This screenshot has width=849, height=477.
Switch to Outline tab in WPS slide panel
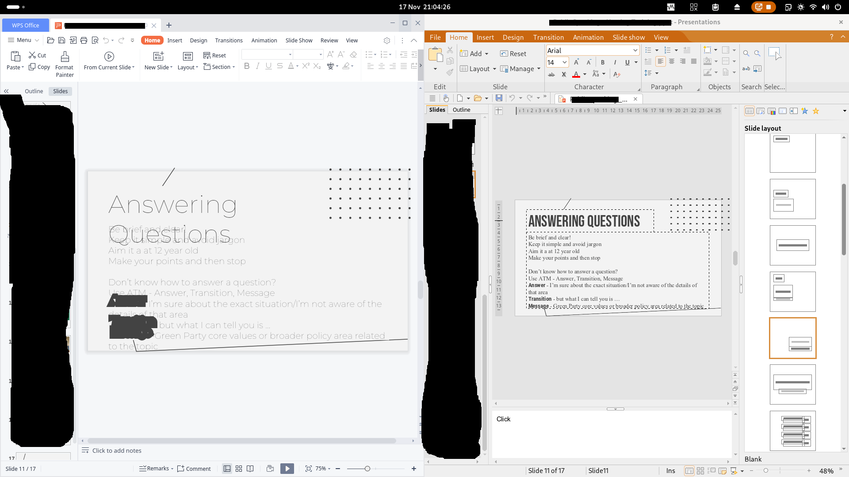tap(34, 91)
